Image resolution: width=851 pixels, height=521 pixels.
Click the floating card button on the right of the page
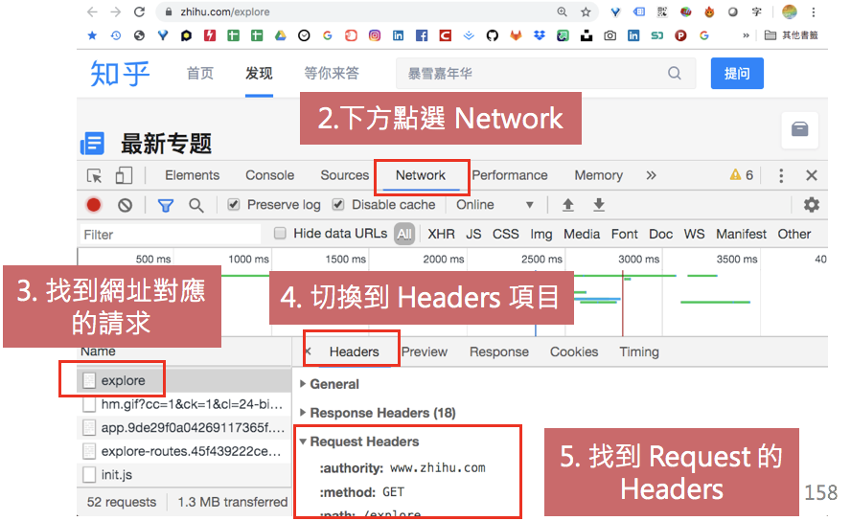(x=799, y=129)
